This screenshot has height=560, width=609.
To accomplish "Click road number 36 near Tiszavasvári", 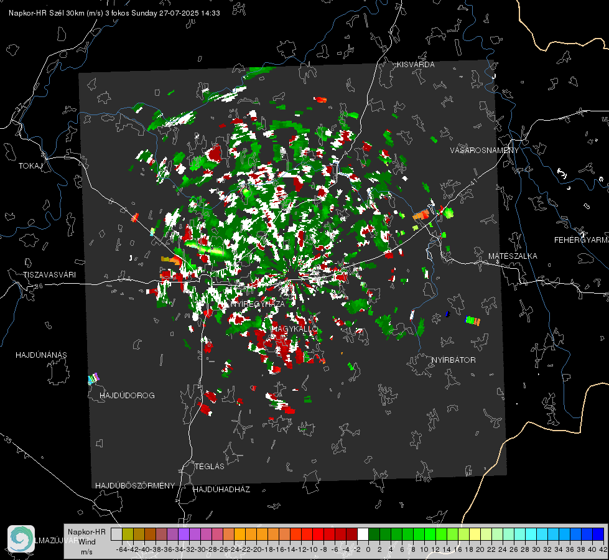I will click(x=39, y=286).
